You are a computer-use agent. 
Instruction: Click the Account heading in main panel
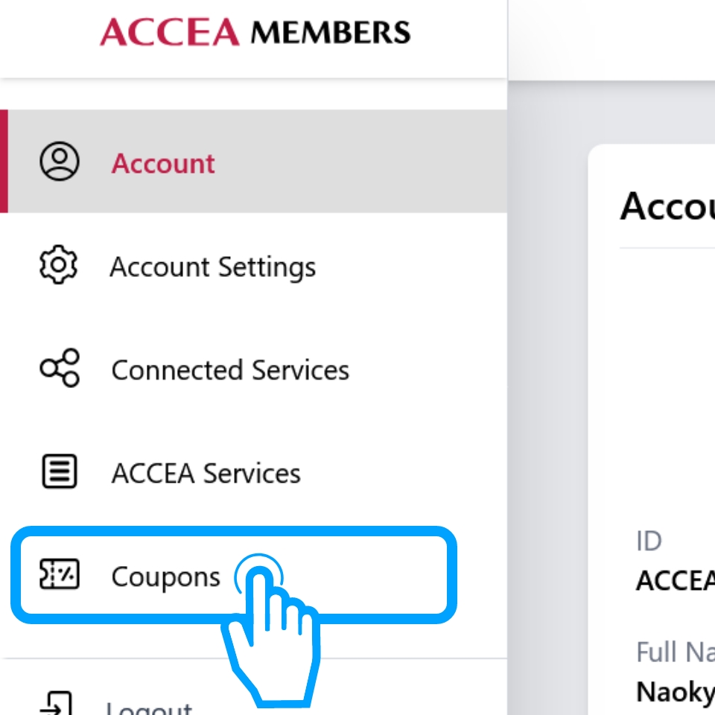click(x=667, y=206)
